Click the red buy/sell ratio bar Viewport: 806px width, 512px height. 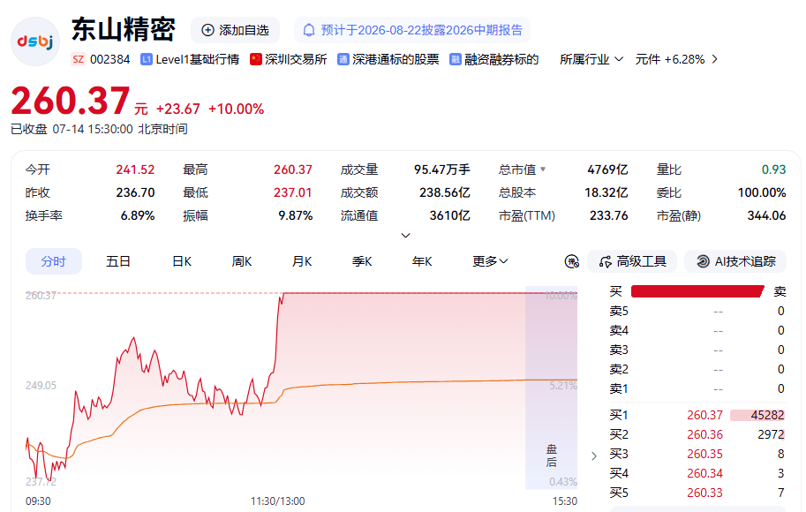(697, 291)
